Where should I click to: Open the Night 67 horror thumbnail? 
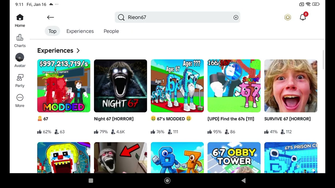click(x=120, y=86)
